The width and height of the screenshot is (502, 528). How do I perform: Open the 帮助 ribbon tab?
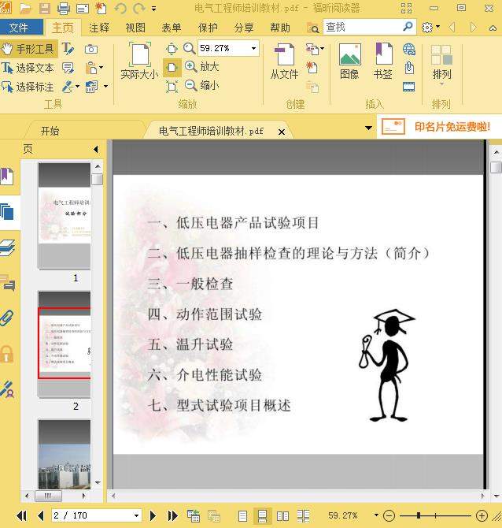coord(280,28)
